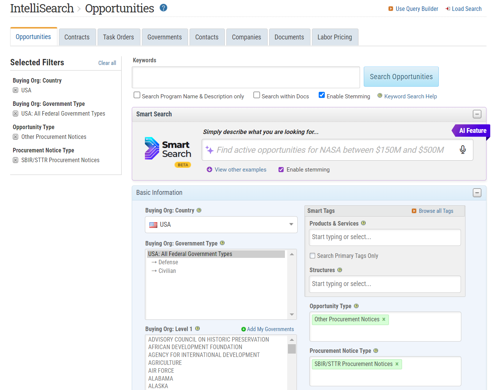Toggle Search Primary Tags Only checkbox
This screenshot has width=494, height=390.
point(312,256)
